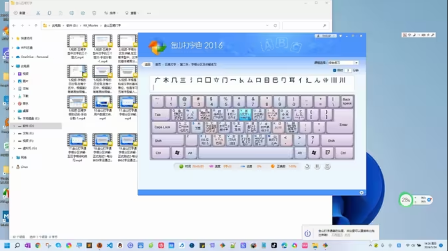Click the Q key on virtual keyboard

click(x=177, y=115)
